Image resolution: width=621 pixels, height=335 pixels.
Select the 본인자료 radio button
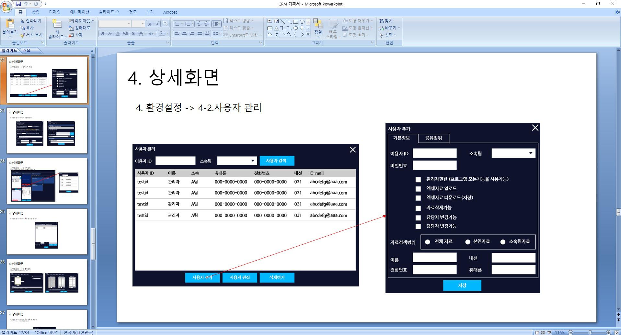pos(467,242)
